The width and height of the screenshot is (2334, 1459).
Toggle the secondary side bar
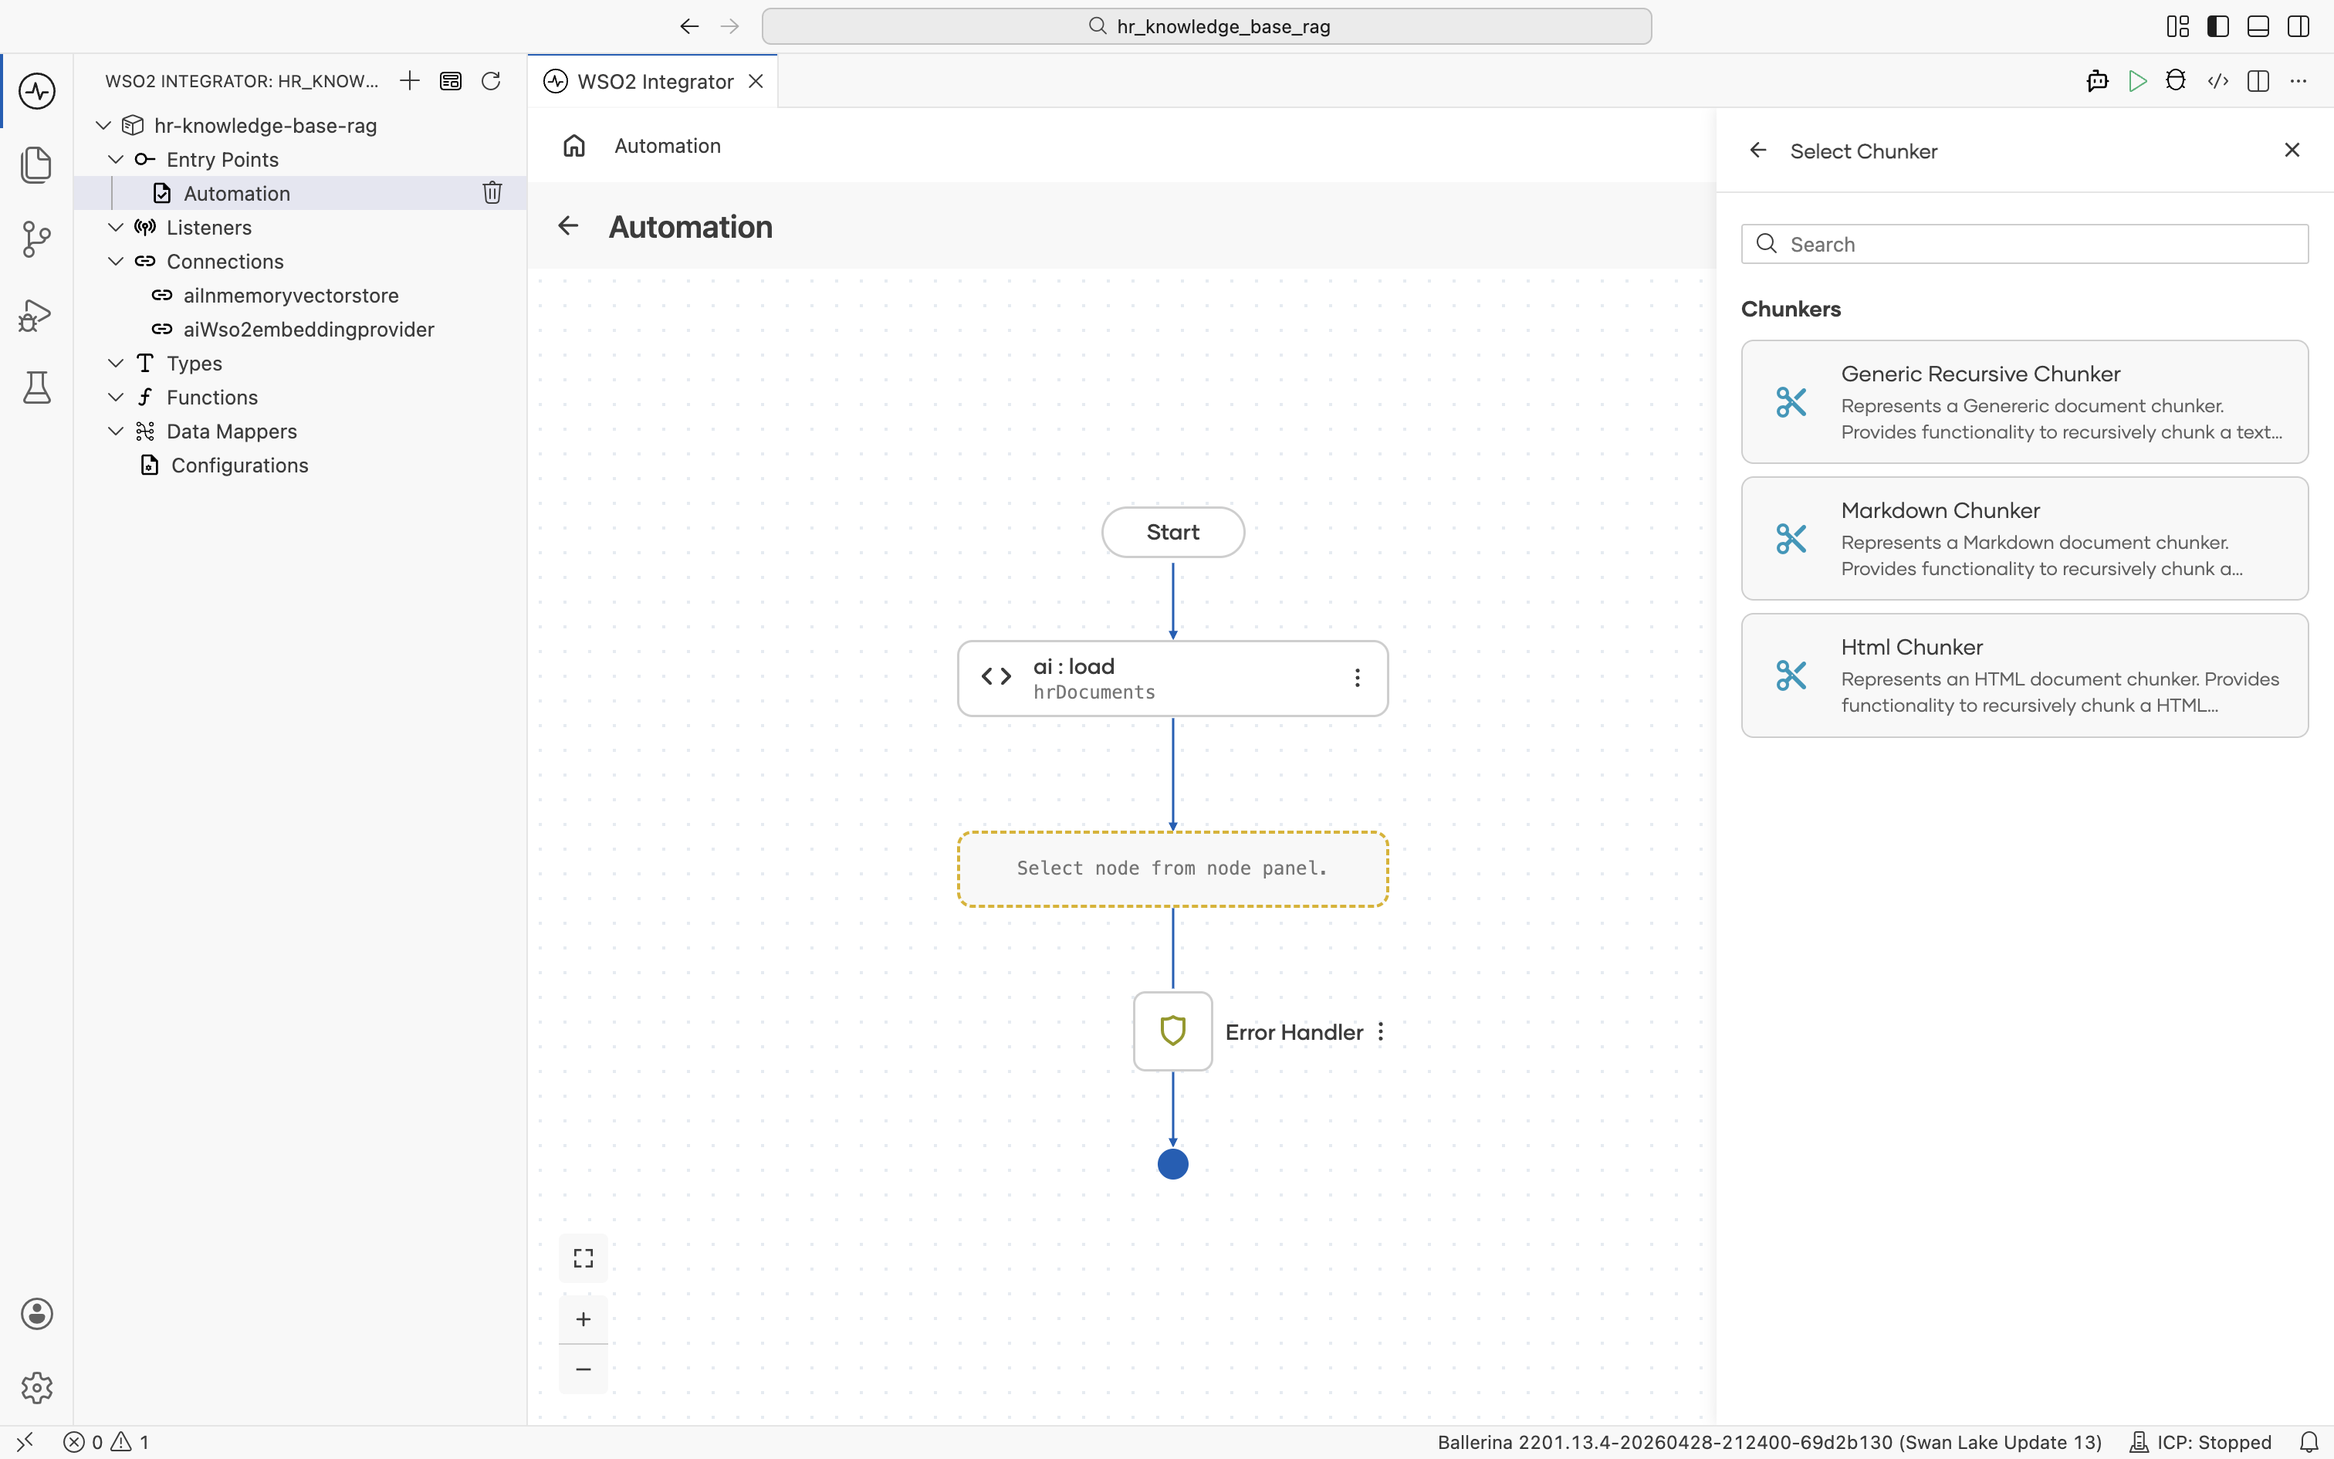click(x=2298, y=26)
